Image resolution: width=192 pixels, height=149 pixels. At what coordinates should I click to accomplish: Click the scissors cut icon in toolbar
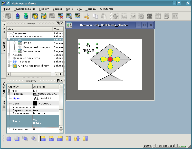[87, 16]
